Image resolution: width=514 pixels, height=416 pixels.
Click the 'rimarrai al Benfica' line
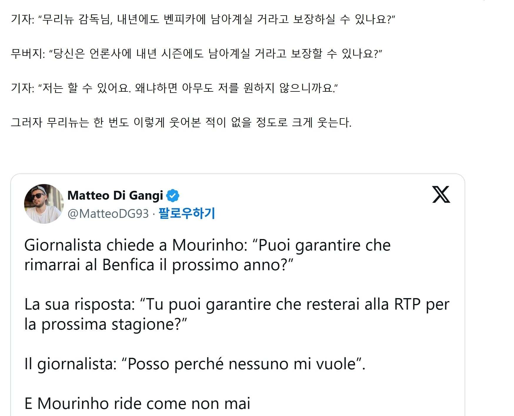[159, 265]
